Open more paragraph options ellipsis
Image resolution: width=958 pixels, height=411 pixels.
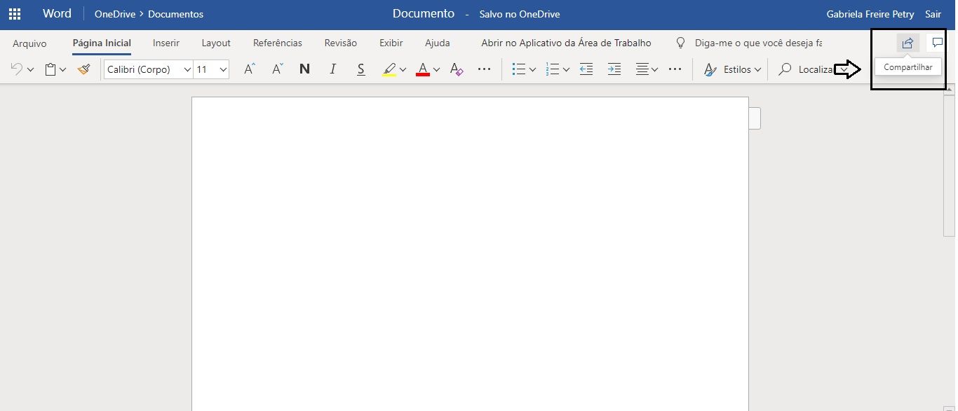pos(675,69)
